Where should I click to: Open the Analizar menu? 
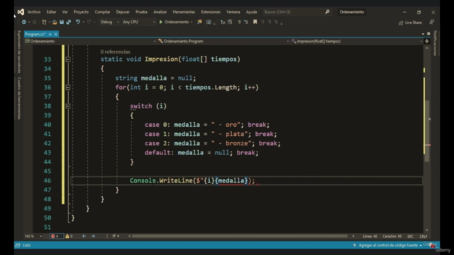pos(160,12)
